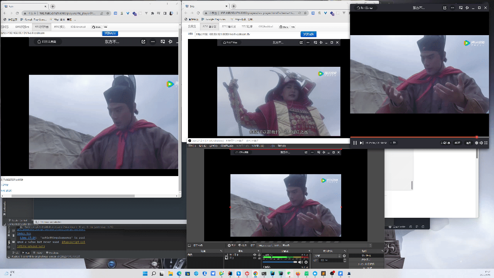494x278 pixels.
Task: Open the OBS scene transition dropdown
Action: [x=327, y=256]
